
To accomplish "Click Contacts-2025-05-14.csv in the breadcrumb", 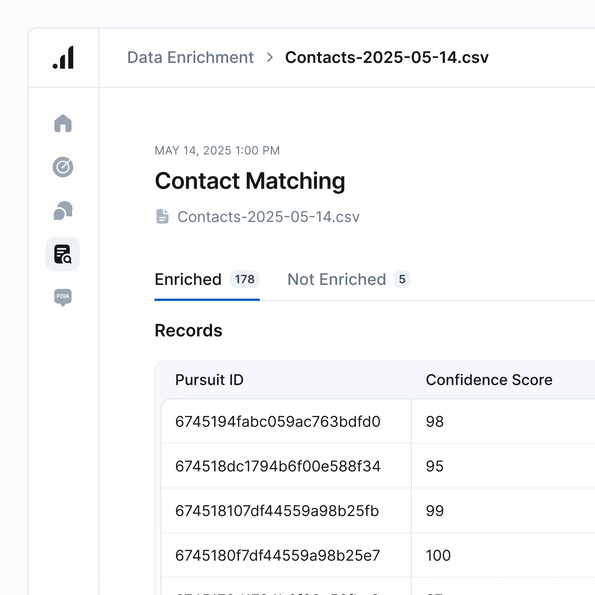I will pyautogui.click(x=387, y=57).
